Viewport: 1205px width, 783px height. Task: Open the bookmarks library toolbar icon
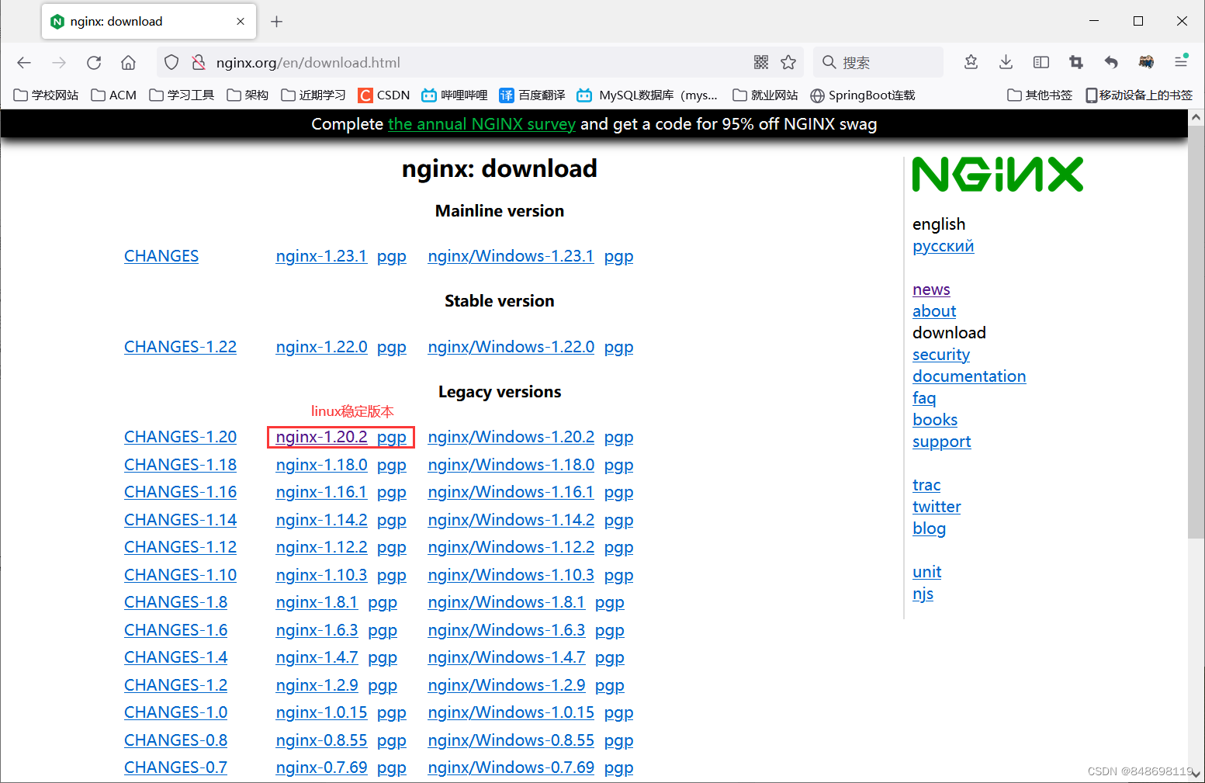(x=971, y=62)
